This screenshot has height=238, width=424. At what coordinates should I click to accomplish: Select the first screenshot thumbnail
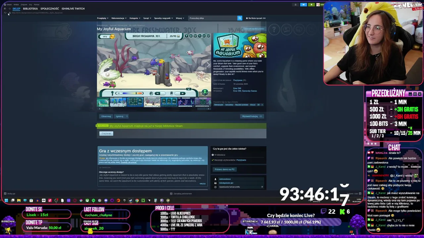(103, 102)
